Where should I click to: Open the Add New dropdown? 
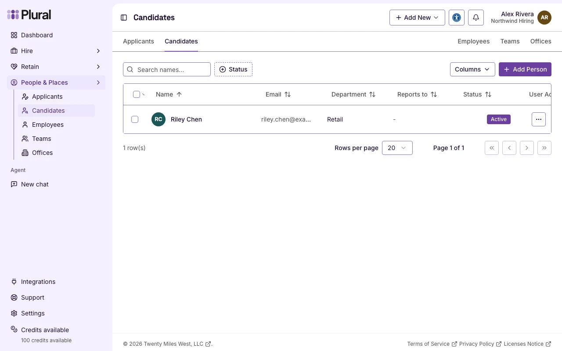click(x=417, y=18)
